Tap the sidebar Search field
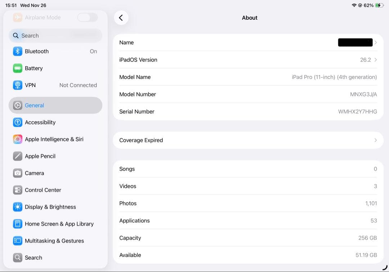Image resolution: width=389 pixels, height=272 pixels. pyautogui.click(x=55, y=36)
